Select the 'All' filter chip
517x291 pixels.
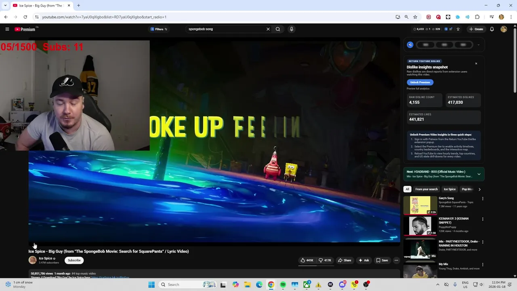click(407, 189)
